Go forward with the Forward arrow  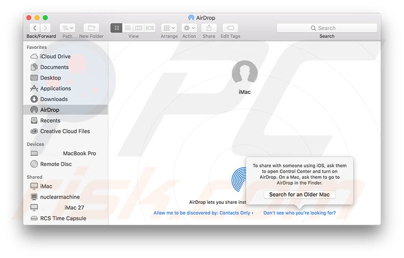click(x=46, y=28)
